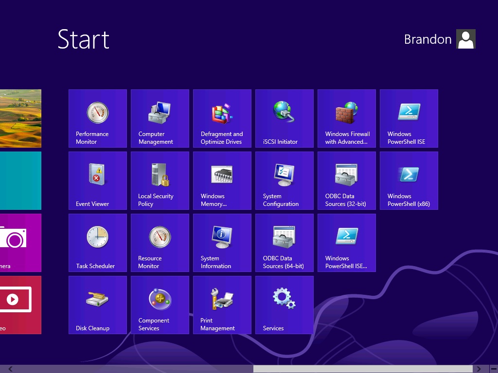Open System Configuration
The image size is (498, 373).
coord(284,181)
